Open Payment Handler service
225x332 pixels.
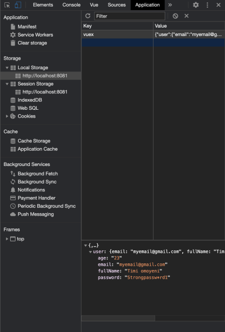click(x=37, y=198)
